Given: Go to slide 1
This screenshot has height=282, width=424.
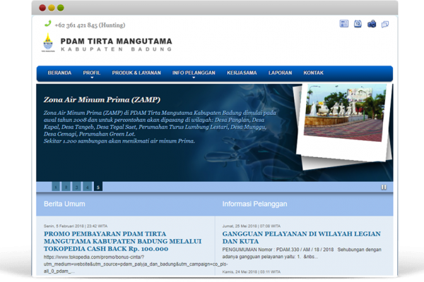Looking at the screenshot, I should (56, 187).
